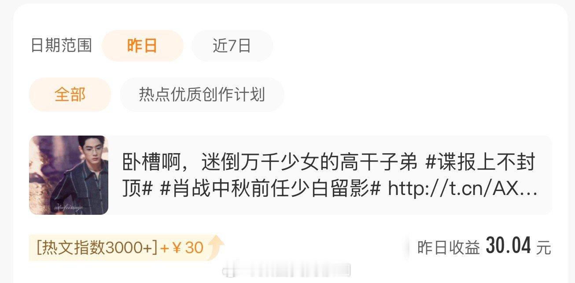The image size is (575, 283).
Task: Choose the 全部 filter pill
Action: point(70,95)
